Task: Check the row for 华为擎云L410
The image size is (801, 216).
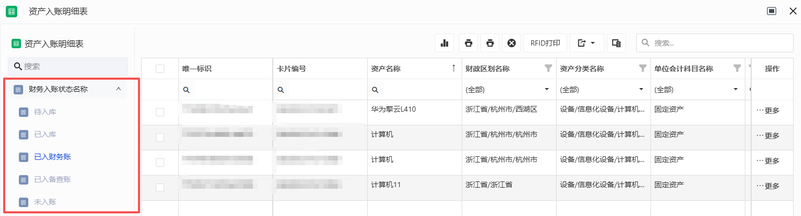Action: pyautogui.click(x=160, y=112)
